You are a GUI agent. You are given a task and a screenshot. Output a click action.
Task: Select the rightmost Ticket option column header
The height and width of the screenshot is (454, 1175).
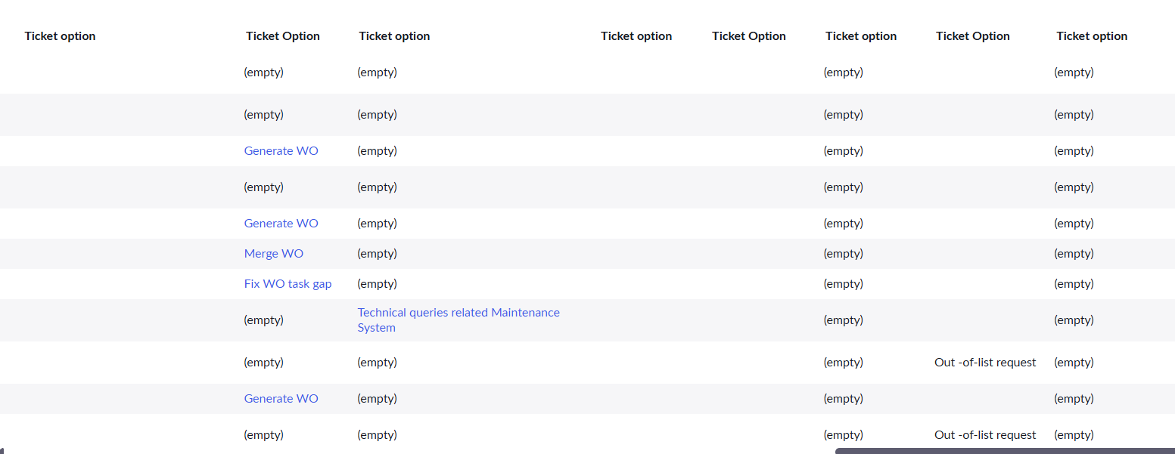(1092, 36)
